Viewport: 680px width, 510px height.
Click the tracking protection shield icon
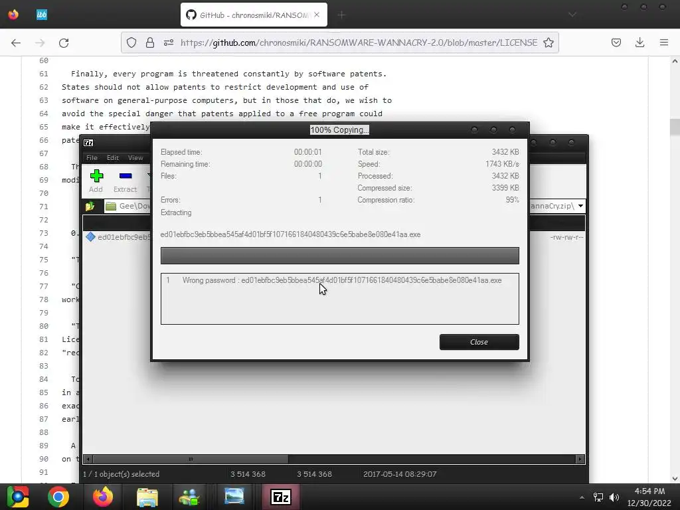coord(131,42)
